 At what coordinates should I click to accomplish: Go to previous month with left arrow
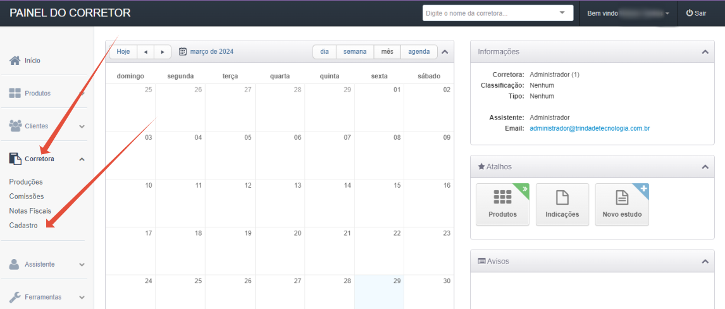pyautogui.click(x=146, y=52)
